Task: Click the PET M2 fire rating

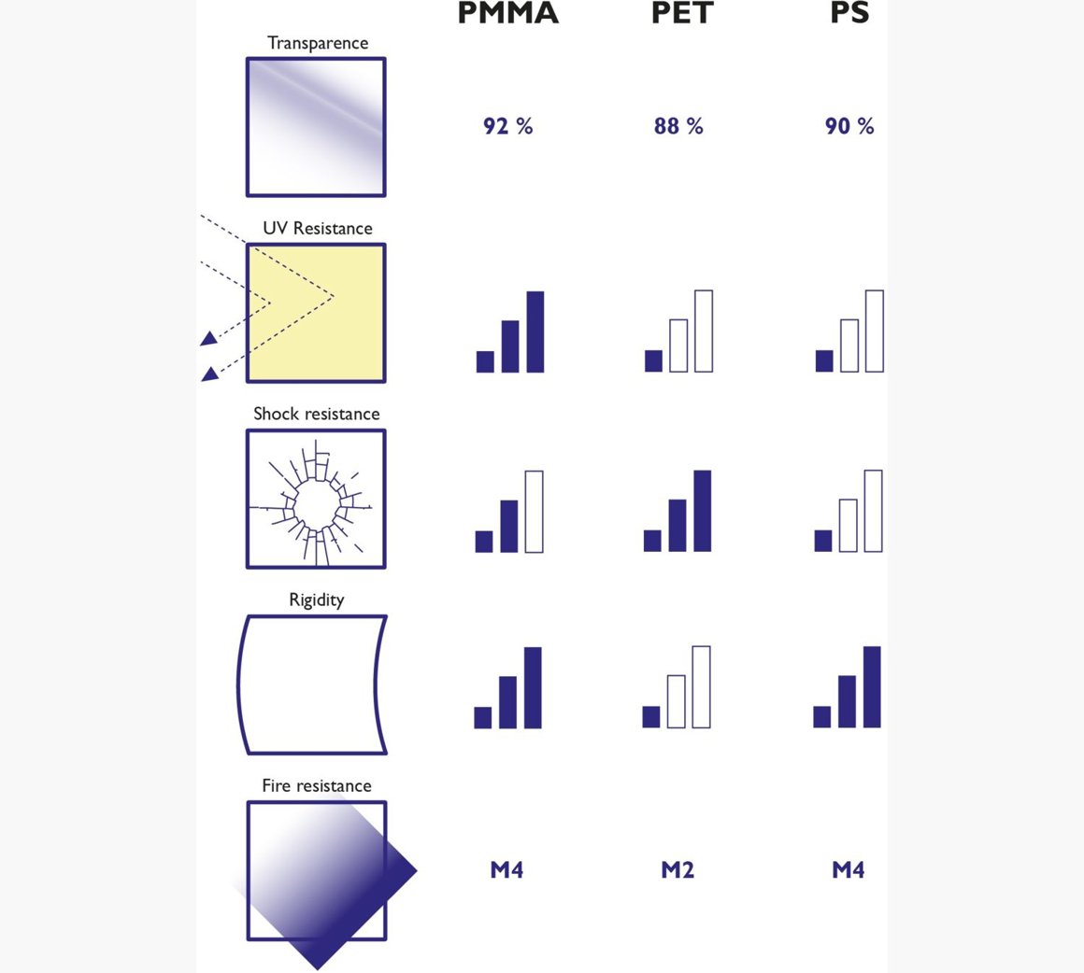Action: point(677,870)
